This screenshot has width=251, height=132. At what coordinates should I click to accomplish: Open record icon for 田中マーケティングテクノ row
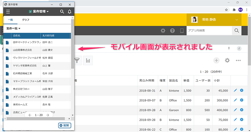point(7,43)
